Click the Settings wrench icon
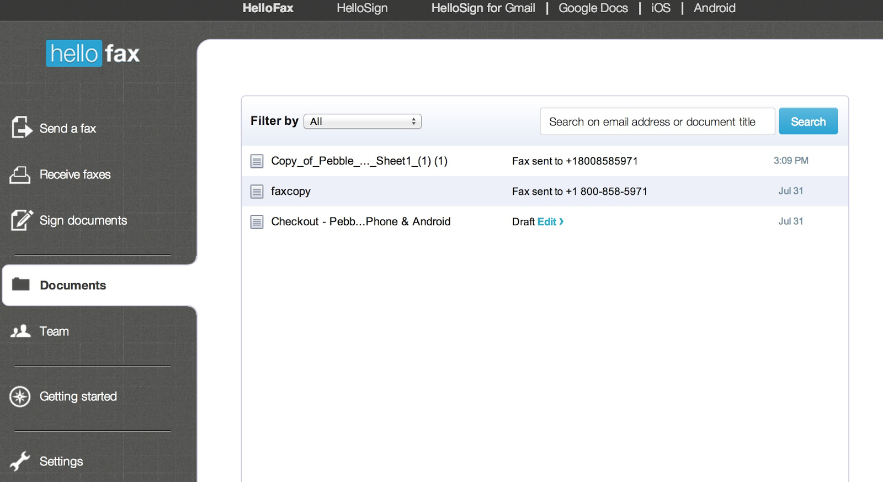The height and width of the screenshot is (482, 883). point(20,461)
